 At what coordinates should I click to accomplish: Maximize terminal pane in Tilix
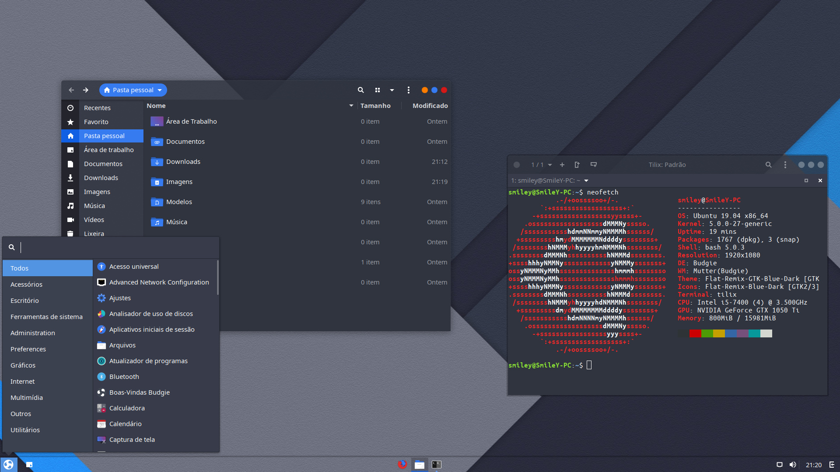tap(806, 180)
